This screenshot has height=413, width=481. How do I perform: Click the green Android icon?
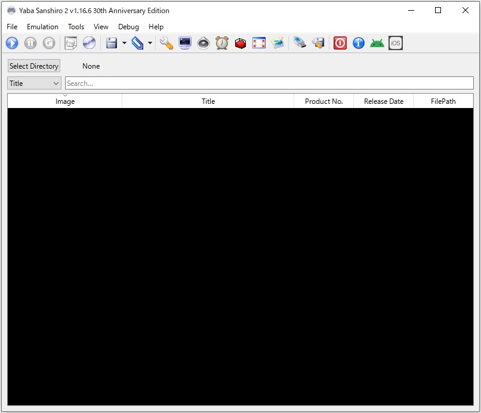click(x=377, y=43)
